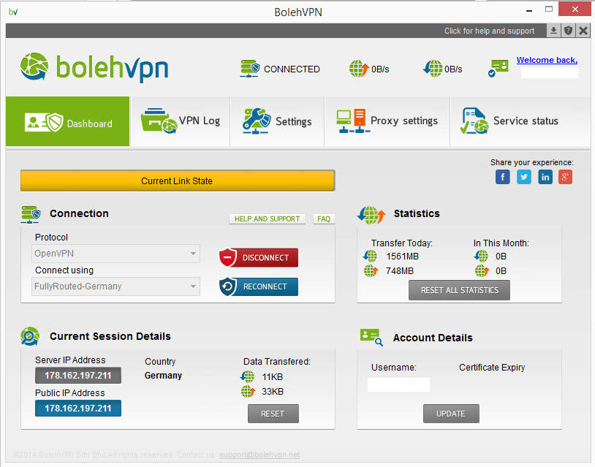Open the FAQ button
Image resolution: width=595 pixels, height=467 pixels.
(x=324, y=219)
